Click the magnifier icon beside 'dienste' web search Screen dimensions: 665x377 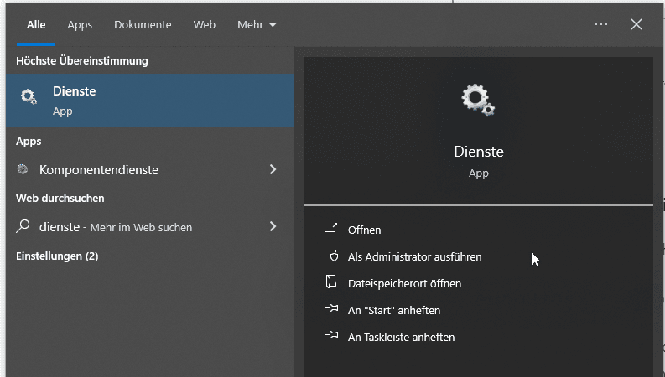pos(23,226)
